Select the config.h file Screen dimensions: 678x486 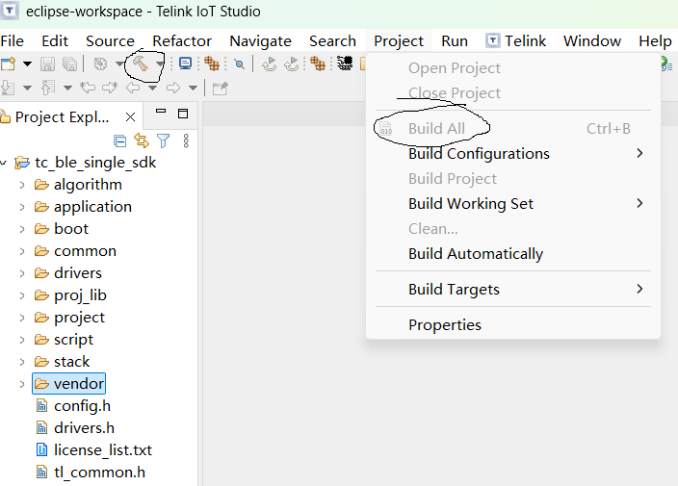click(82, 406)
